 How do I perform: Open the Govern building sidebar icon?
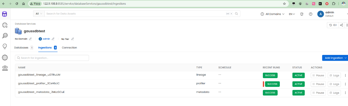(5, 68)
